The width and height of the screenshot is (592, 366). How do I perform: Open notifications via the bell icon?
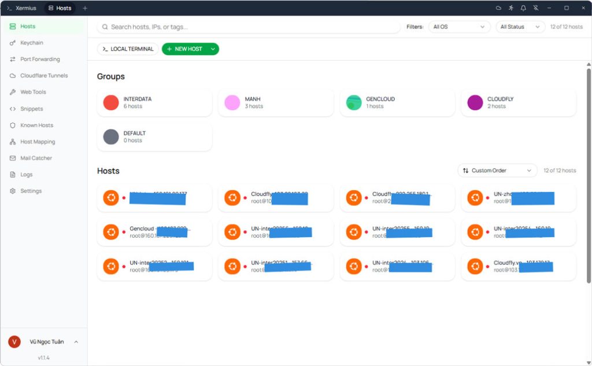[523, 8]
